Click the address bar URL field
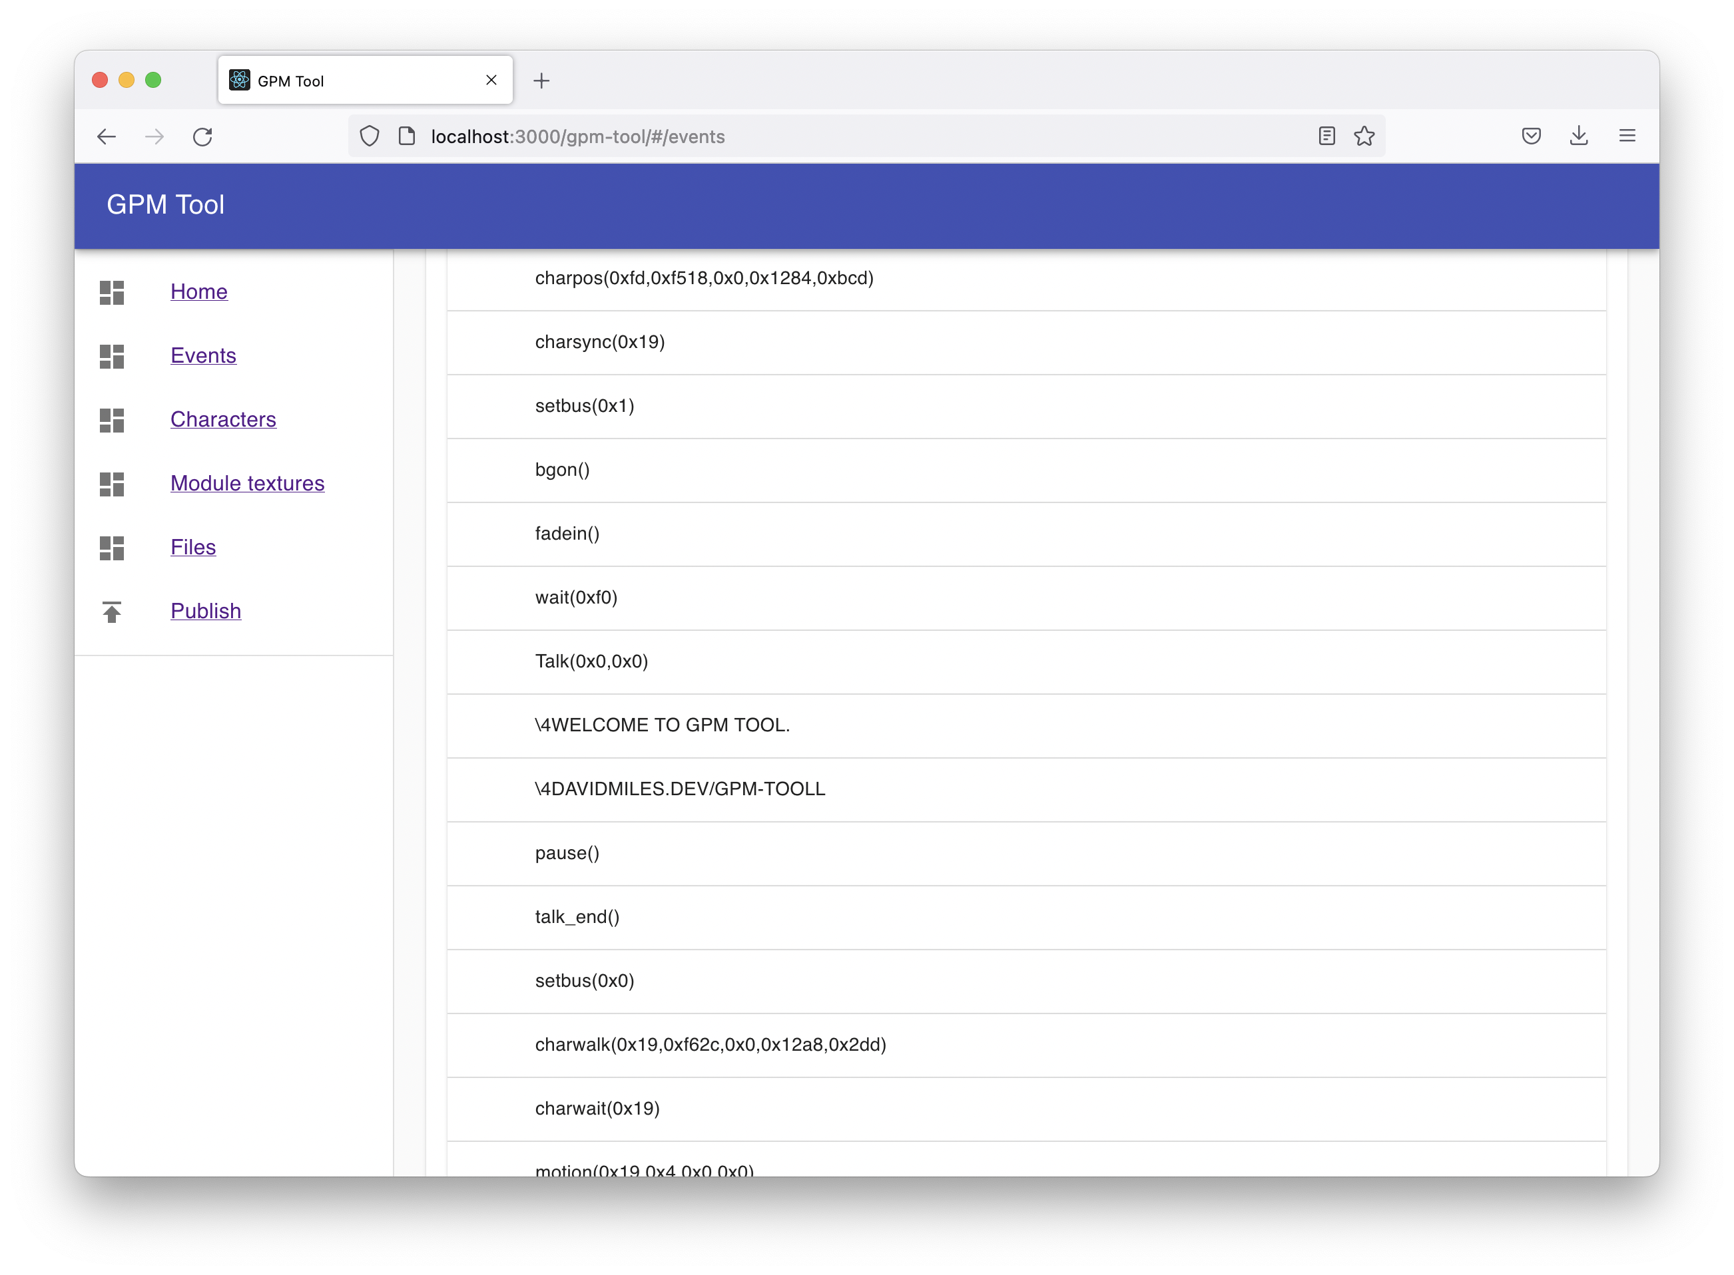The height and width of the screenshot is (1275, 1734). 866,136
